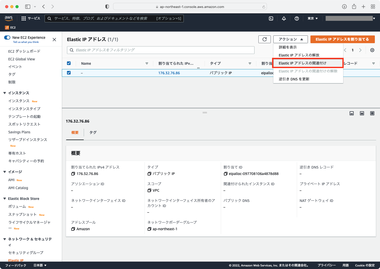
Task: Click the Elastic IP filter search field
Action: (x=161, y=50)
